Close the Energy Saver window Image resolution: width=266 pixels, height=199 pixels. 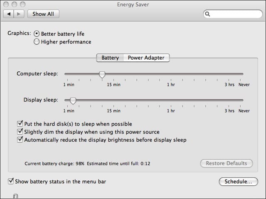tap(6, 4)
